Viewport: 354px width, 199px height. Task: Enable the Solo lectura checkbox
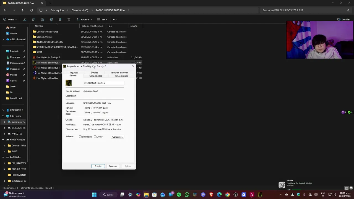pos(80,137)
